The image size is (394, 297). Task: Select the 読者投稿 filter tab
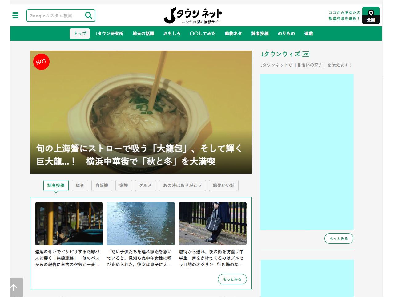(56, 185)
